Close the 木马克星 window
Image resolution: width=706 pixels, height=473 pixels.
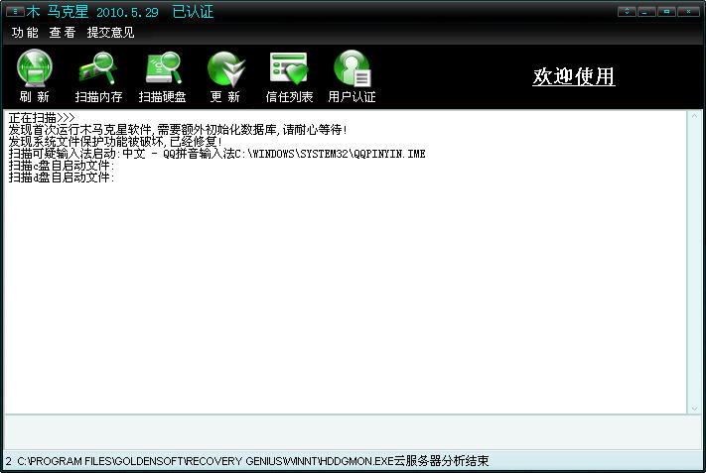688,11
